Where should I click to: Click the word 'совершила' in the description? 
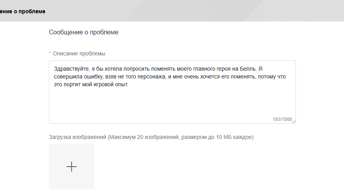pyautogui.click(x=68, y=76)
